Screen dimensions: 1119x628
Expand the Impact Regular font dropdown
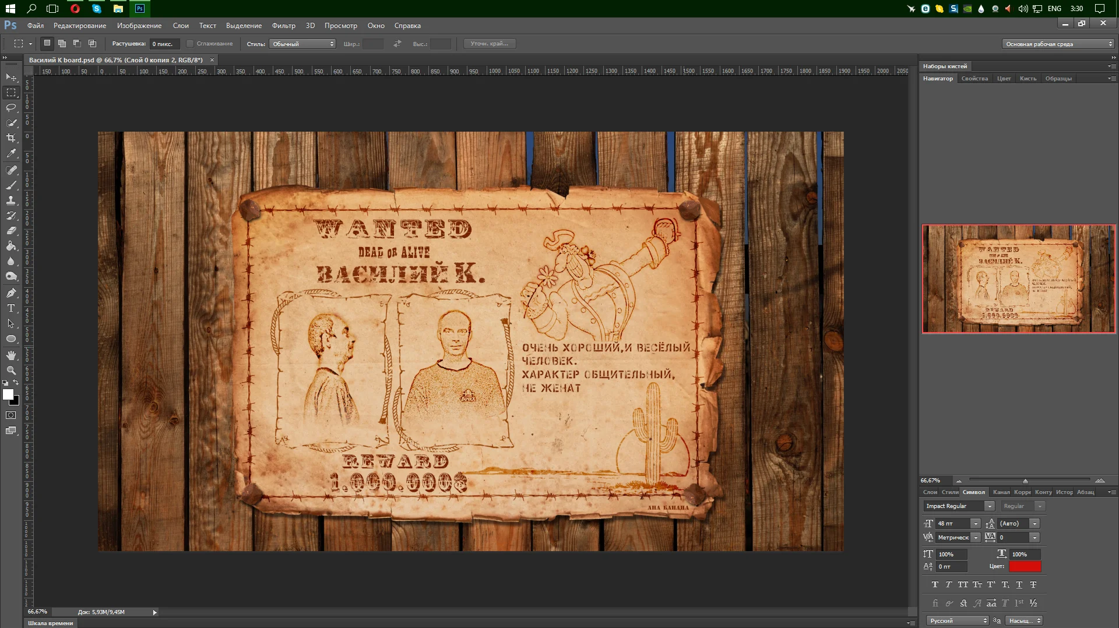click(989, 506)
